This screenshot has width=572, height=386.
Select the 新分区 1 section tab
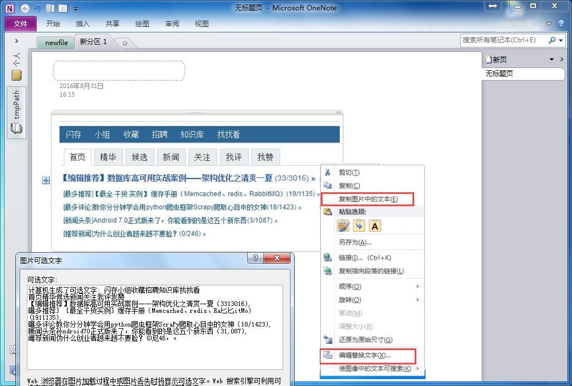coord(93,42)
